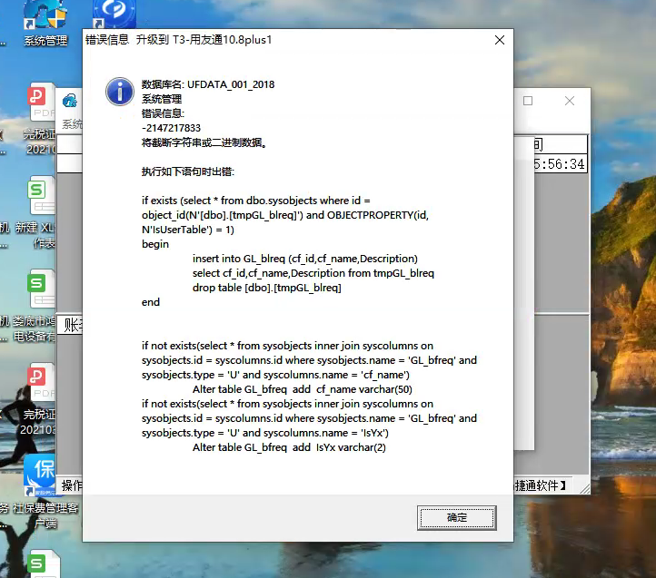This screenshot has width=656, height=578.
Task: Click the 'end' keyword line in the SQL
Action: (151, 302)
